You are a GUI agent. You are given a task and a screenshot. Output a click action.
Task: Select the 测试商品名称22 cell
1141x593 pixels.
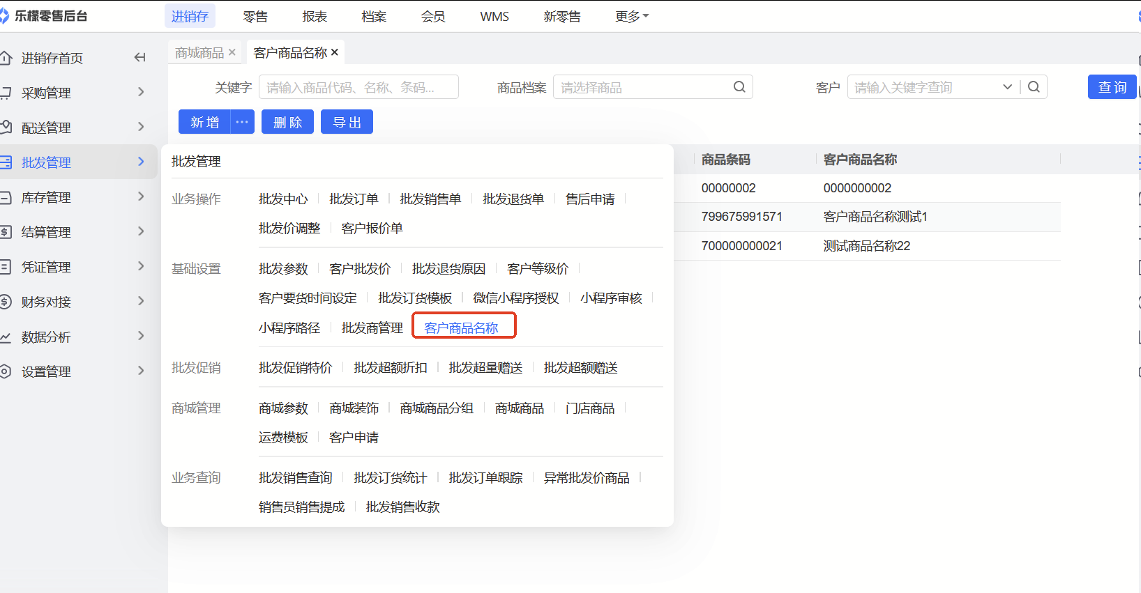[867, 246]
